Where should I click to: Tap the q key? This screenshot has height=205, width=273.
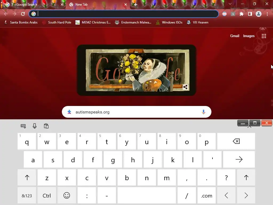27,141
